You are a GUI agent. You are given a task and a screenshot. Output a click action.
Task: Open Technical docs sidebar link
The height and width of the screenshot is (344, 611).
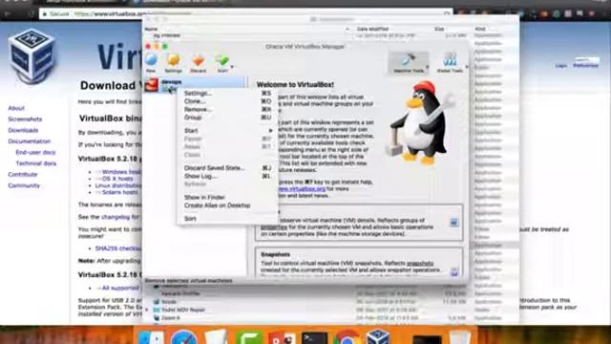(36, 163)
